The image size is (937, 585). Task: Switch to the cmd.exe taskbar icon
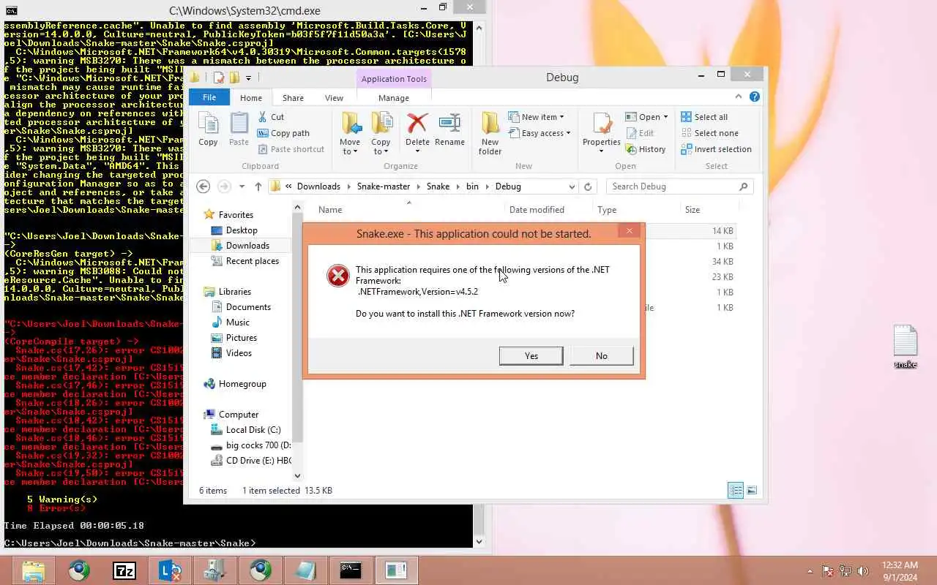(x=351, y=570)
